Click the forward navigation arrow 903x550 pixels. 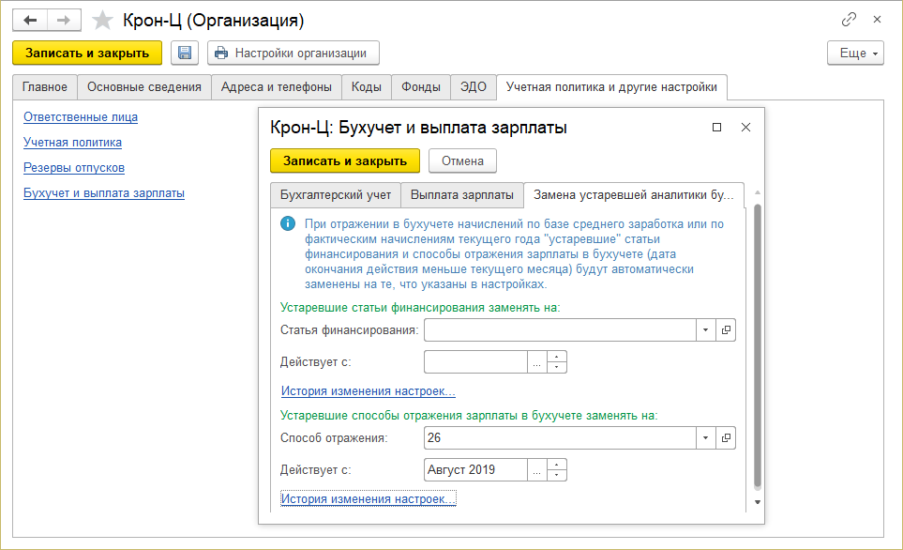[x=64, y=20]
